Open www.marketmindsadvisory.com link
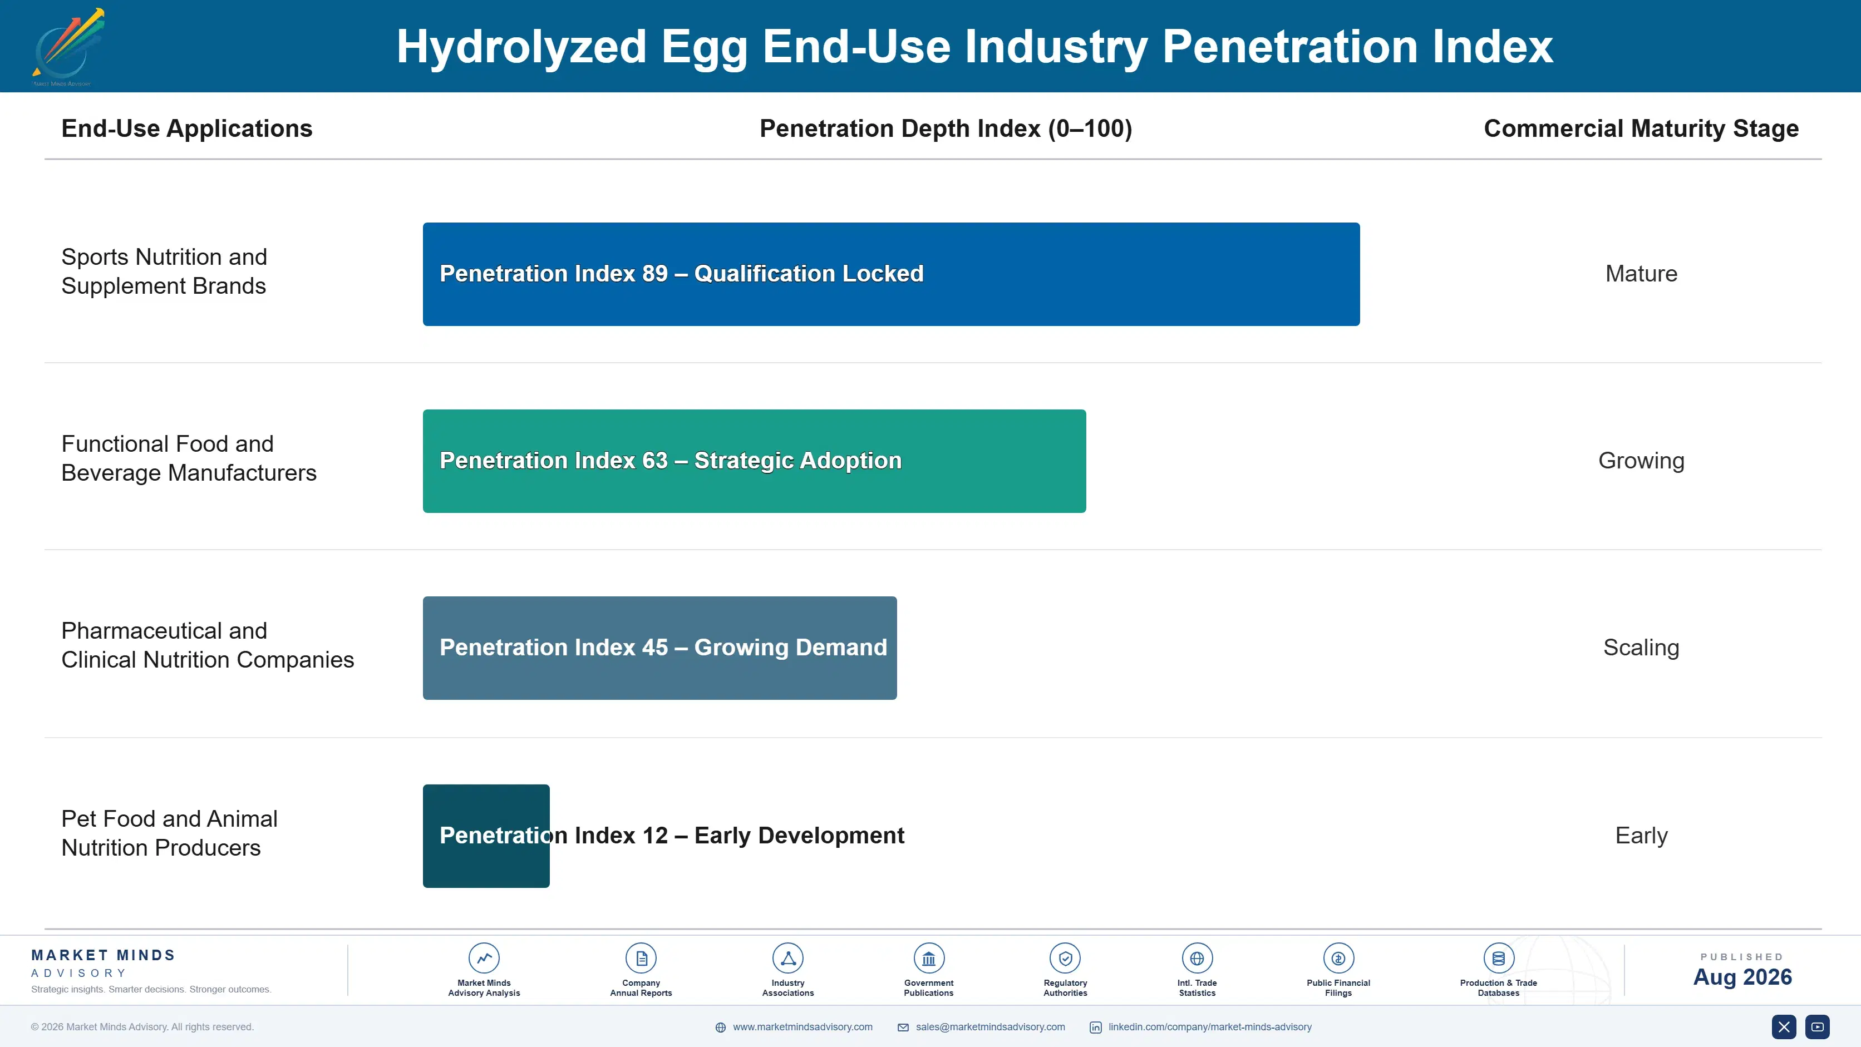Screen dimensions: 1861x1047 803,1027
